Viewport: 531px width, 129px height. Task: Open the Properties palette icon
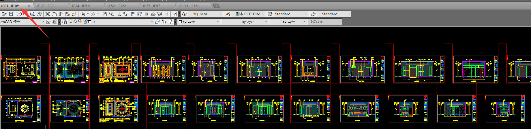pyautogui.click(x=133, y=14)
